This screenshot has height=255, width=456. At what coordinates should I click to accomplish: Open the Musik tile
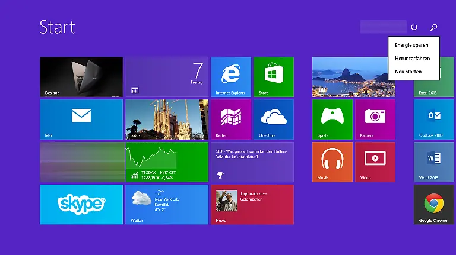pyautogui.click(x=332, y=162)
